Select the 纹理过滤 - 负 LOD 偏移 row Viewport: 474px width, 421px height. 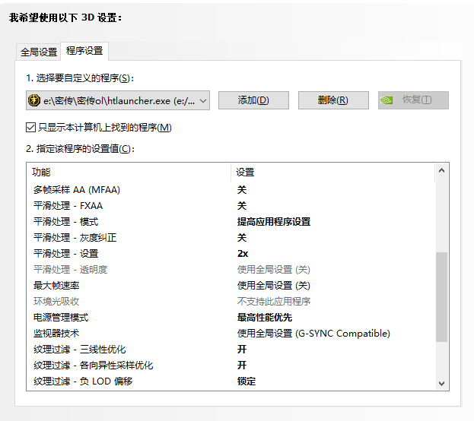point(231,381)
